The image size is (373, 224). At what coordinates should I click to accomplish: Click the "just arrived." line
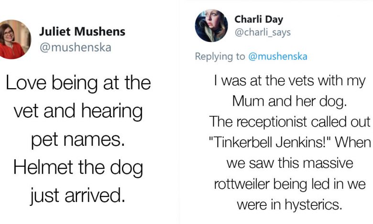(x=78, y=195)
